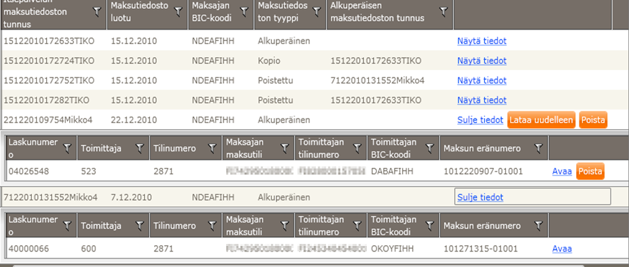Viewport: 629px width, 267px height.
Task: Delete invoice 04026548 with Poista
Action: pyautogui.click(x=590, y=171)
